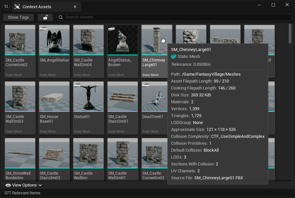The height and width of the screenshot is (198, 295).
Task: Click the vertical scrollbar of asset grid
Action: (290, 33)
